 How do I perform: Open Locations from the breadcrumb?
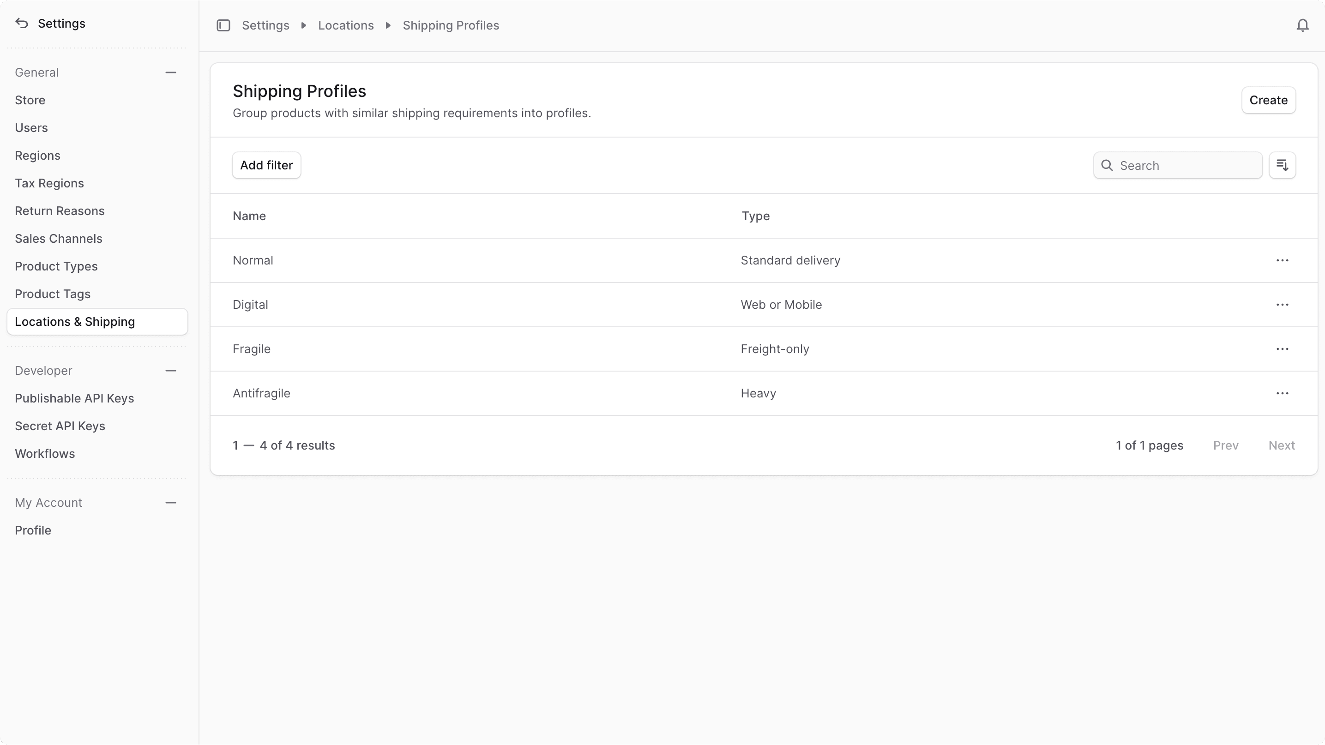point(345,25)
